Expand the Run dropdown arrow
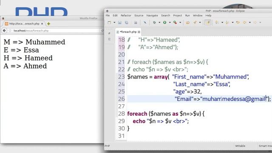This screenshot has width=272, height=153. (170, 23)
